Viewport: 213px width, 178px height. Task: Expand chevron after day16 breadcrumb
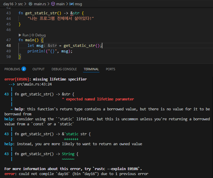point(16,4)
